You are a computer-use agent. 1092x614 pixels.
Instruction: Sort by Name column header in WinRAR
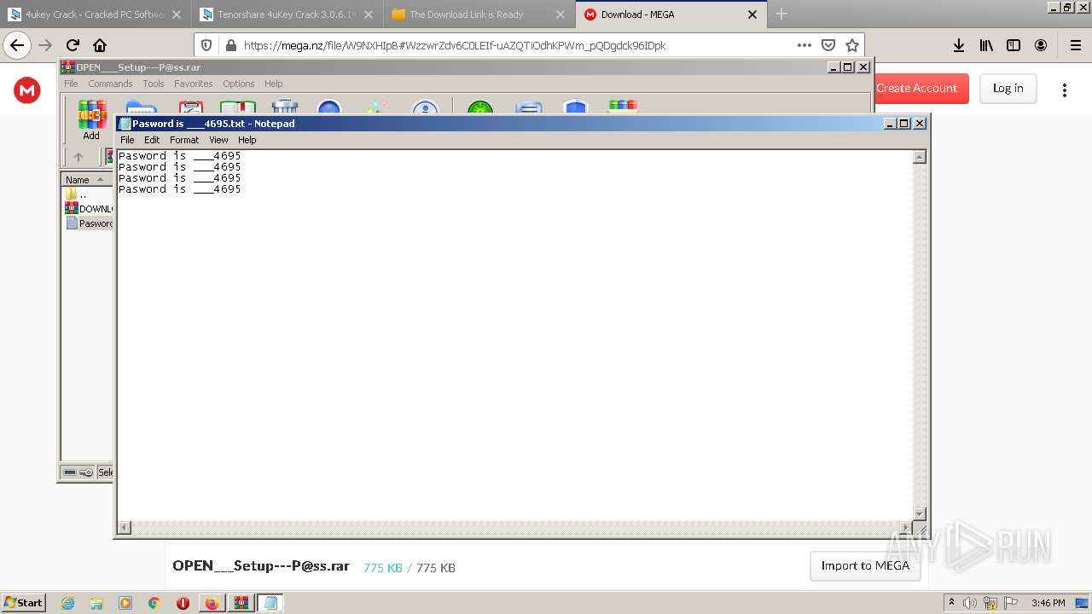tap(86, 180)
